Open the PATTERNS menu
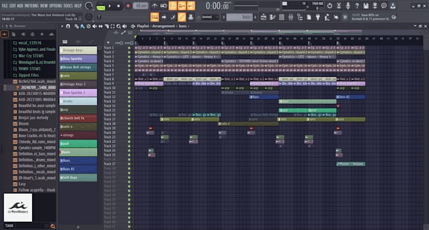Image resolution: width=429 pixels, height=230 pixels. click(32, 6)
